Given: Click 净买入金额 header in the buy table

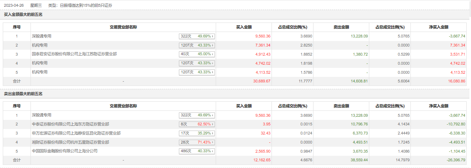Looking at the screenshot, I should tap(439, 27).
